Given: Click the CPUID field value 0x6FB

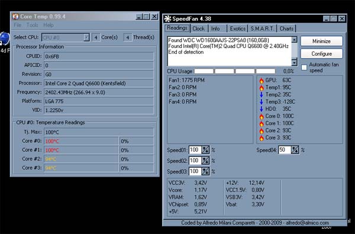Looking at the screenshot, I should point(99,56).
